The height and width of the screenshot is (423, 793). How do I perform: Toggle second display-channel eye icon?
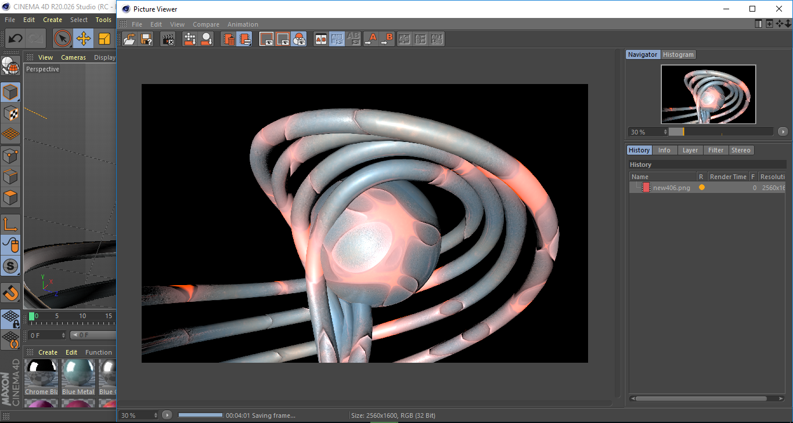tap(283, 39)
